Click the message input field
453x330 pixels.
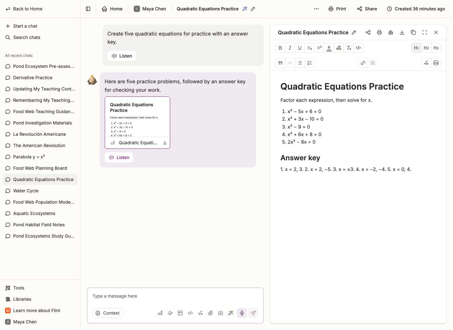[x=175, y=296]
